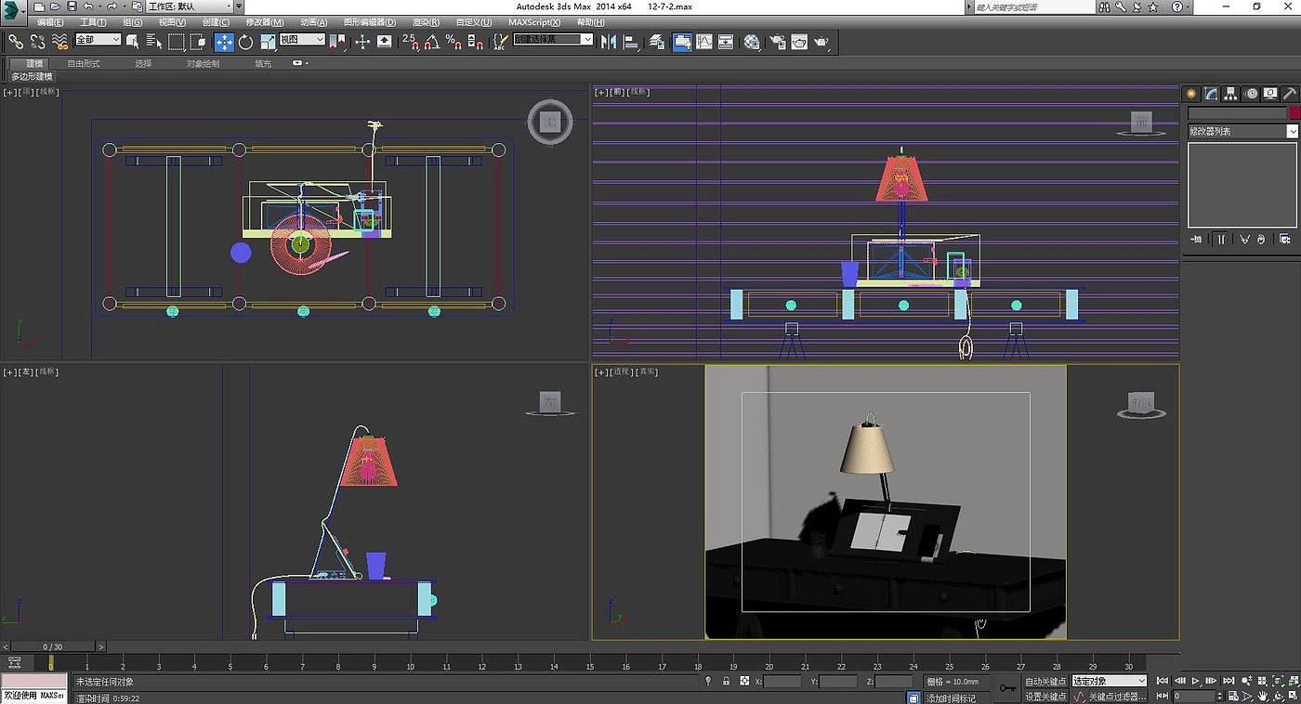Click the 关键点过滤器 button
Screen dimensions: 1301x704
[x=1116, y=696]
